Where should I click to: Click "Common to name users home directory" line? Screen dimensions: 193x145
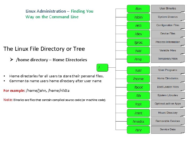coord(55,81)
